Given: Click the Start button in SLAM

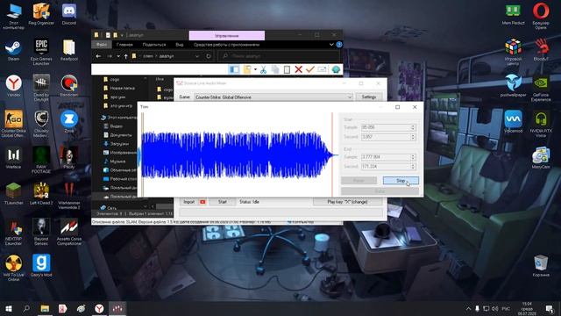Looking at the screenshot, I should coord(222,202).
